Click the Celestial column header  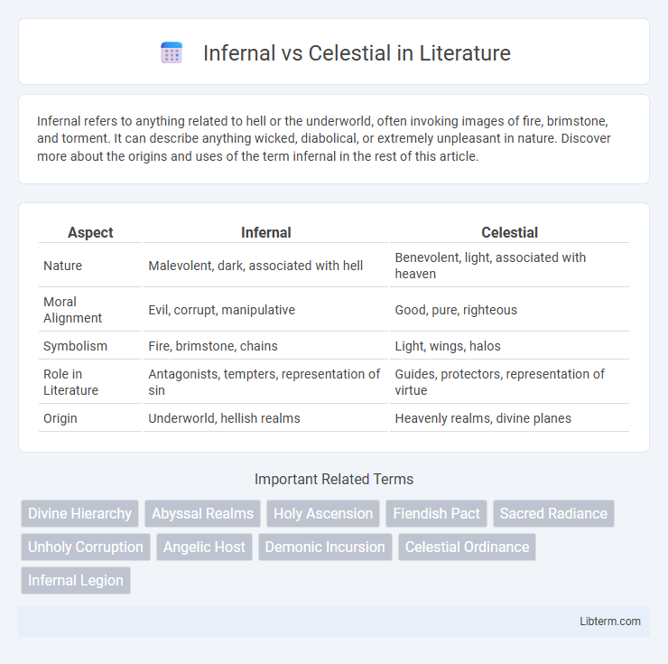click(509, 232)
